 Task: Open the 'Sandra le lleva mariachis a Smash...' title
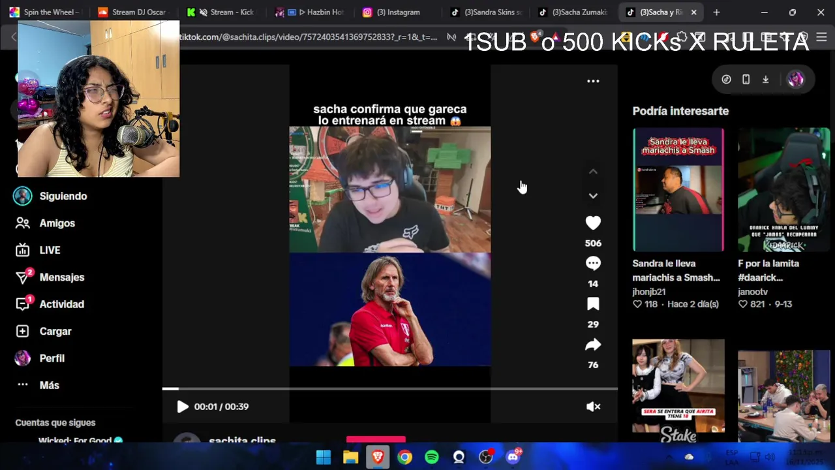(676, 270)
